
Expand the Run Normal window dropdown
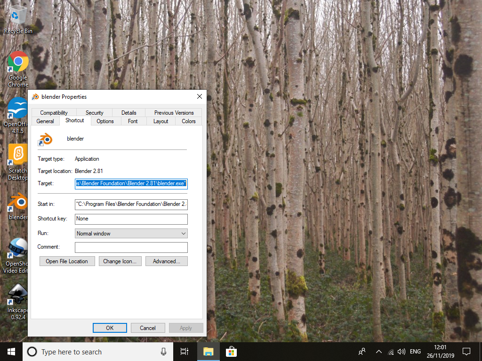131,234
